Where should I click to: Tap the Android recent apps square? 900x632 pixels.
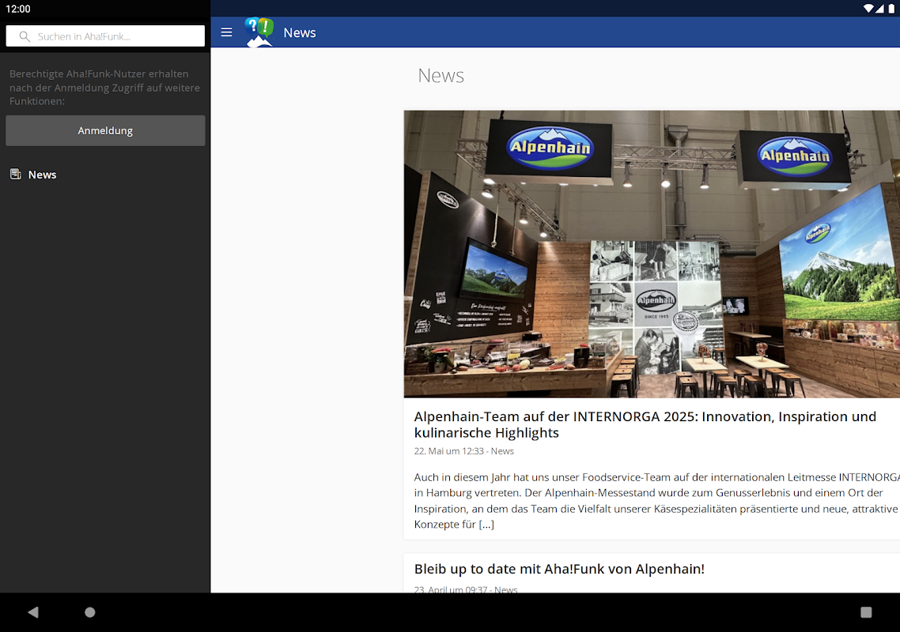(866, 612)
